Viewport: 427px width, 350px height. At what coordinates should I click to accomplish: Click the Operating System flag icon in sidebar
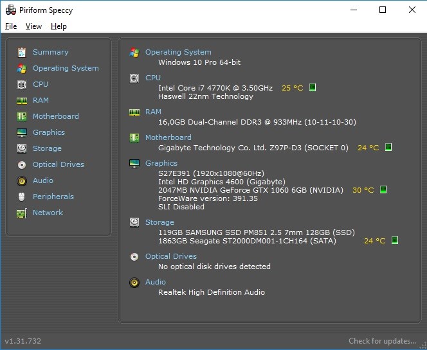point(22,68)
